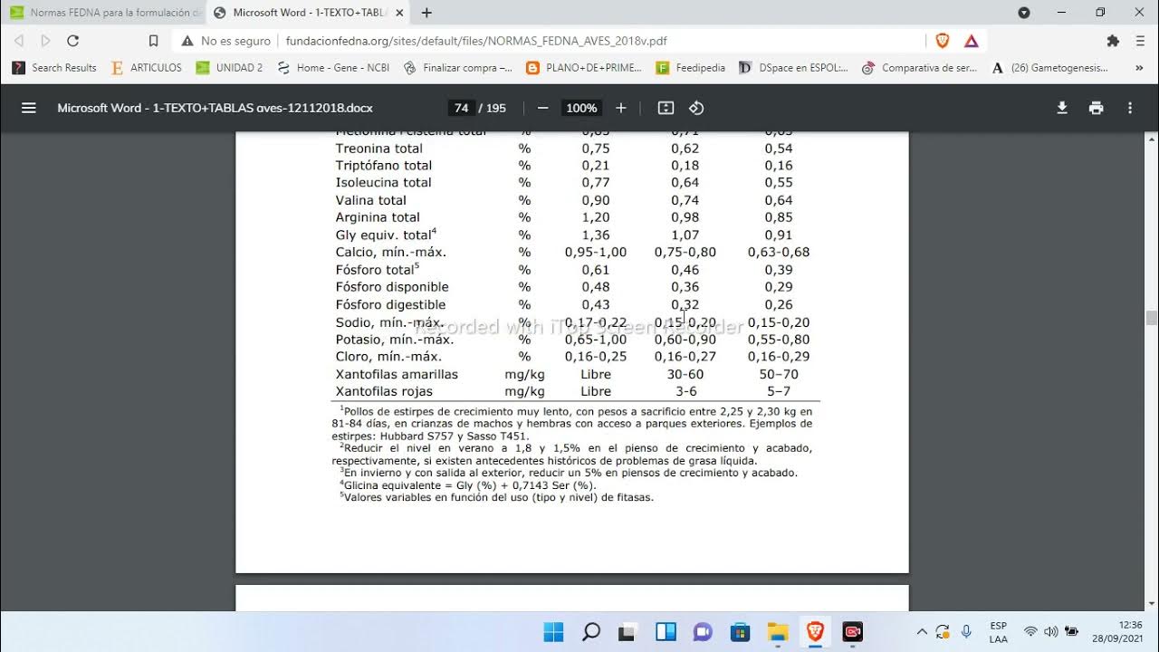Open Search Results bookmark

click(54, 68)
